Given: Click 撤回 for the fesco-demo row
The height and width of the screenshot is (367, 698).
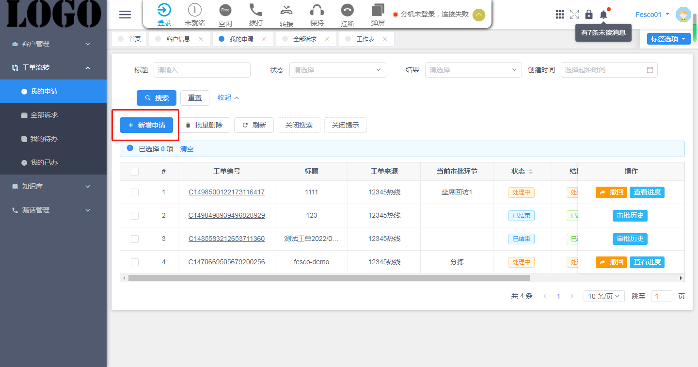Looking at the screenshot, I should (x=611, y=262).
